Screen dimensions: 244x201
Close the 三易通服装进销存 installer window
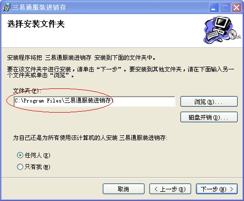tap(236, 7)
